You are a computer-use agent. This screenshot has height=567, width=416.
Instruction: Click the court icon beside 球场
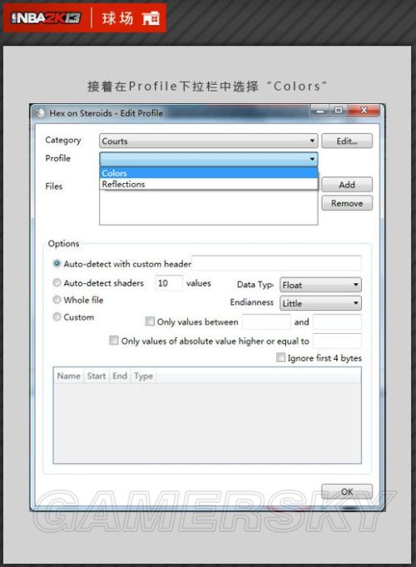pyautogui.click(x=151, y=17)
